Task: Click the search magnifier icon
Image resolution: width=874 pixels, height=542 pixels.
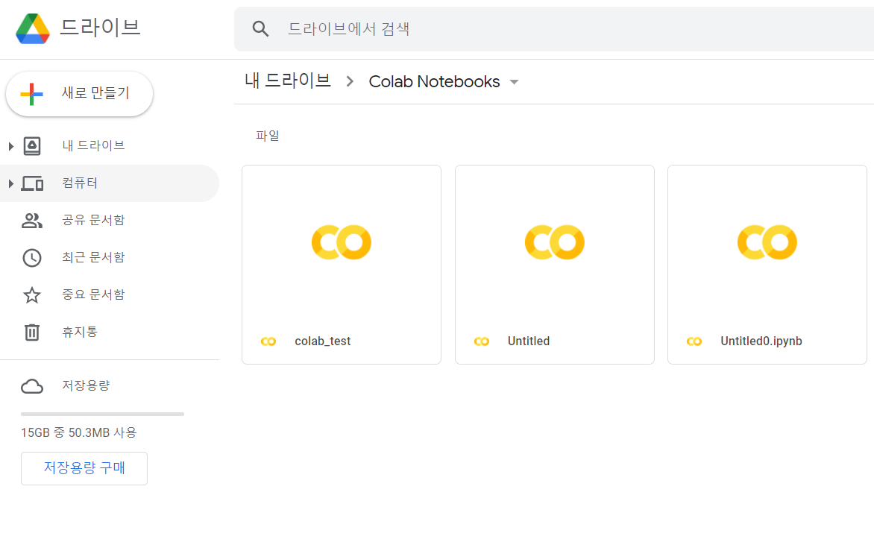Action: point(260,29)
